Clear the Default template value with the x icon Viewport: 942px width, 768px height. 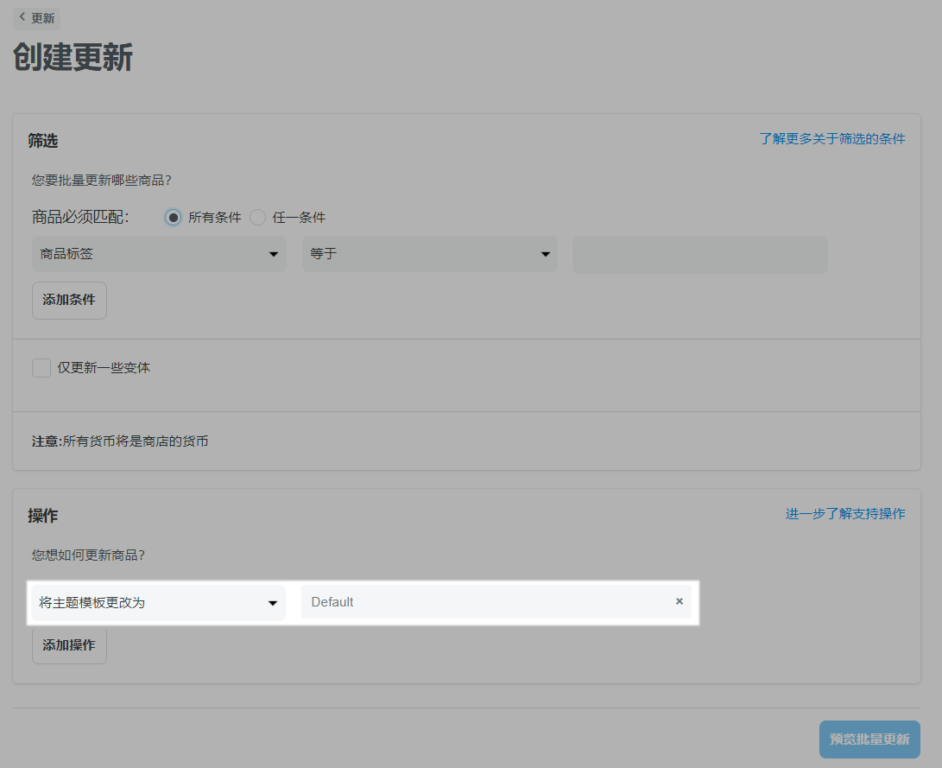click(680, 601)
